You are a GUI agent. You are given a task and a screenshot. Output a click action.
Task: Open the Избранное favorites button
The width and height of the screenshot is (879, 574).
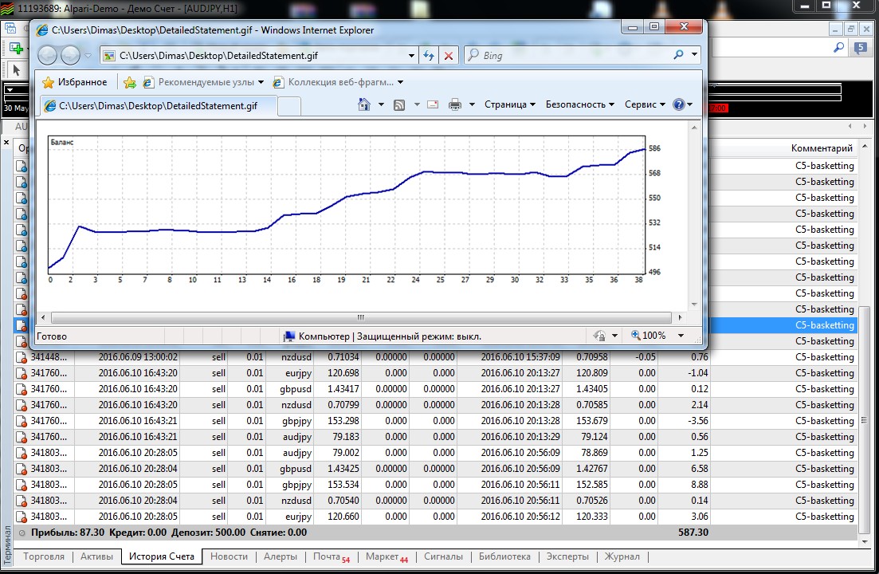(75, 82)
